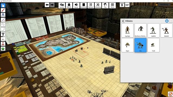This screenshot has height=97, width=173.
Task: Redo with the right arrow button
Action: 52,5
